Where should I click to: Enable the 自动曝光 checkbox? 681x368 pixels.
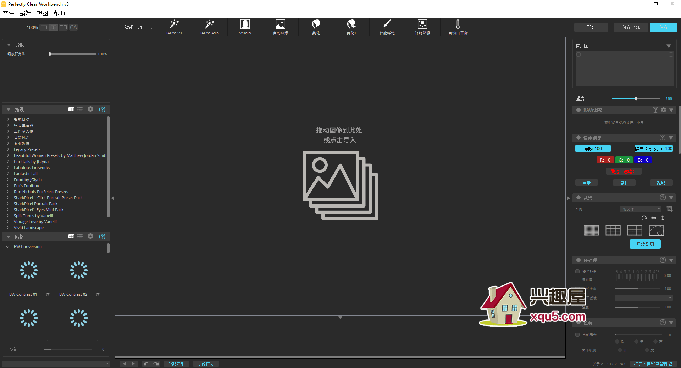click(577, 335)
